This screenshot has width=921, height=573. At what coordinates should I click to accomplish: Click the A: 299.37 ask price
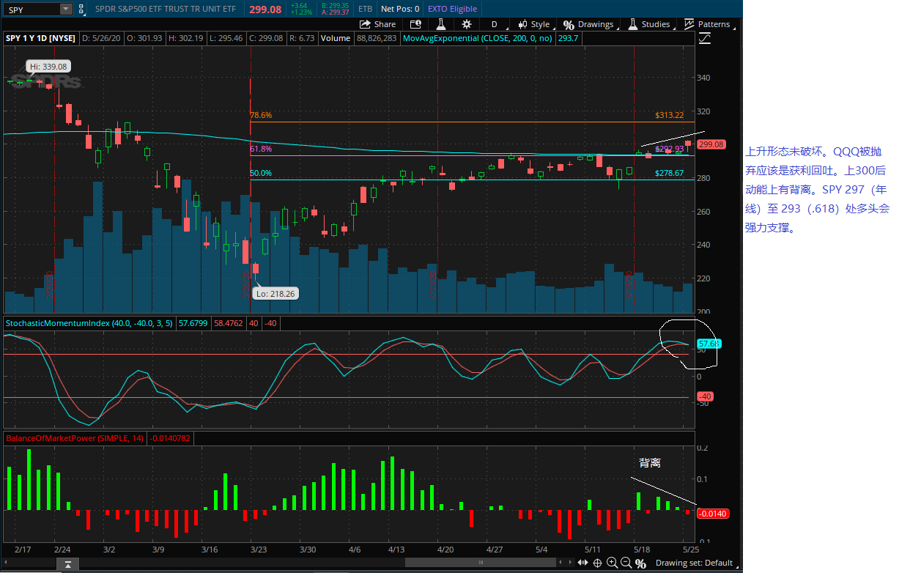click(335, 12)
